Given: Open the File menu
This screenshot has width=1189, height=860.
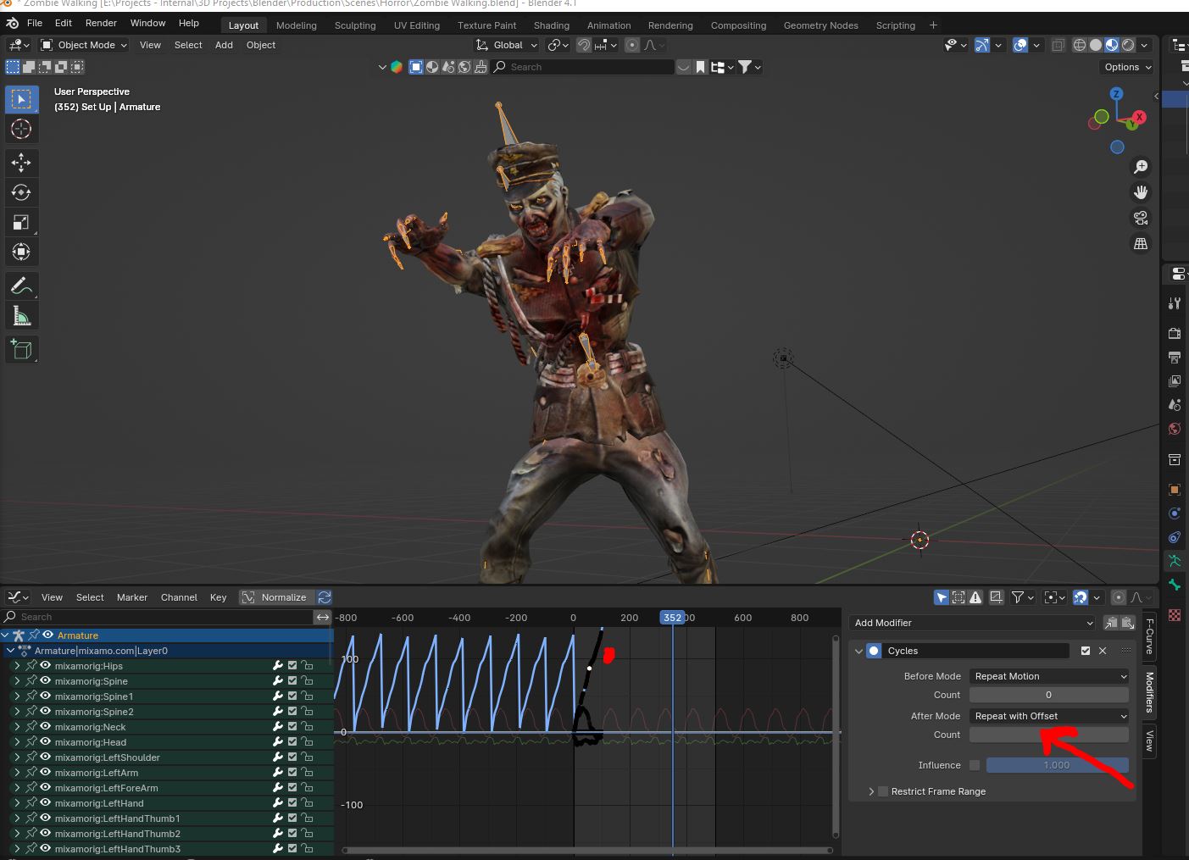Looking at the screenshot, I should tap(34, 23).
